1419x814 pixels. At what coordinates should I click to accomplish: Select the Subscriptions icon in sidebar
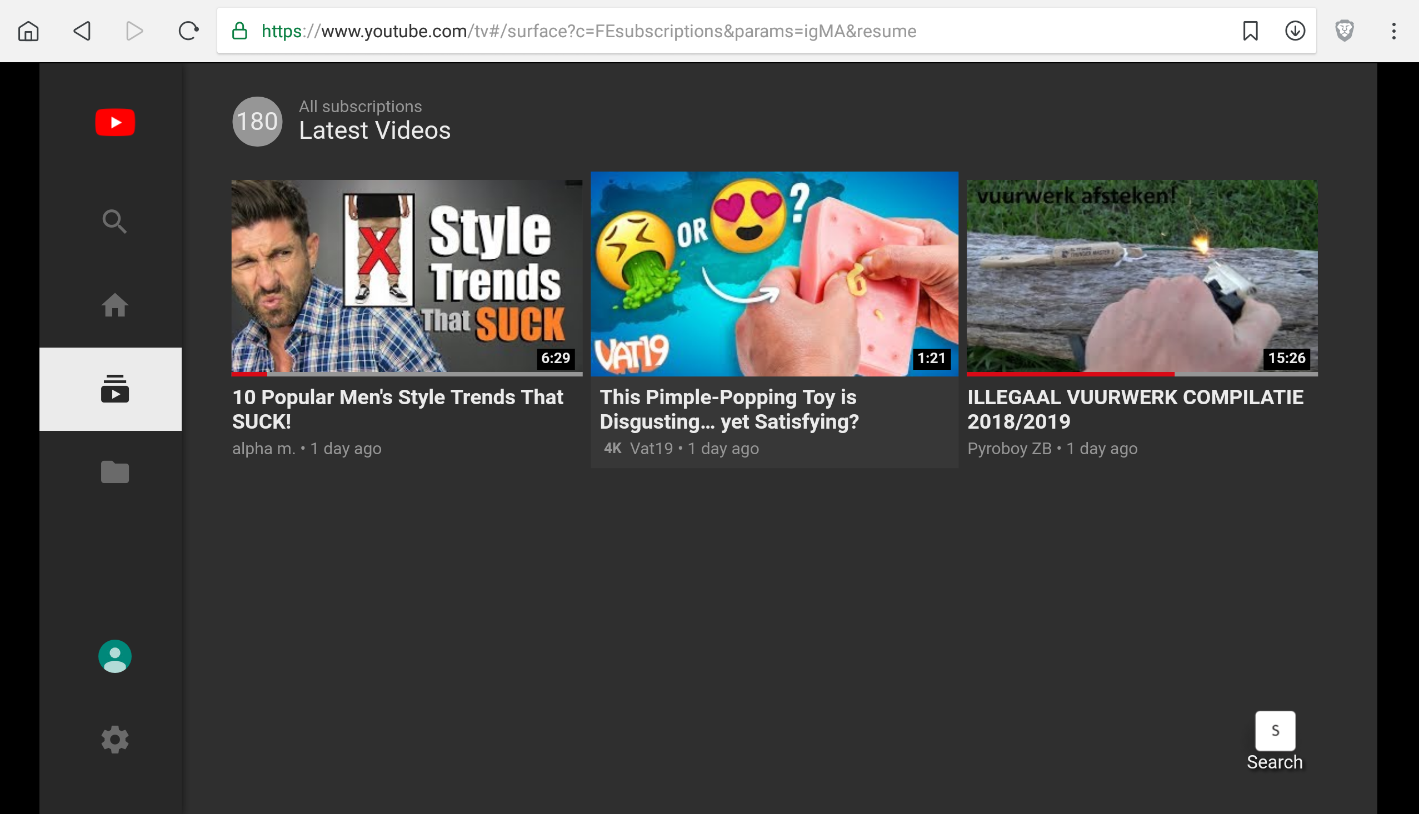tap(114, 389)
